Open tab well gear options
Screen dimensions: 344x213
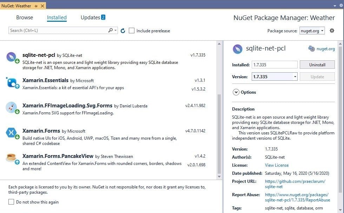tap(341, 6)
